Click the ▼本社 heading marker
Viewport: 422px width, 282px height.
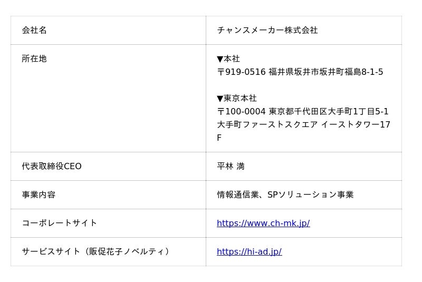(x=228, y=59)
